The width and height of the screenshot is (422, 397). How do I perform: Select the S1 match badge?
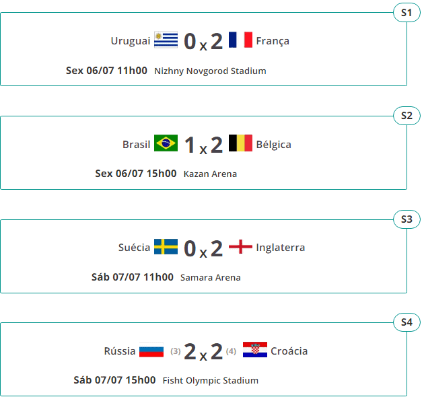(x=406, y=12)
